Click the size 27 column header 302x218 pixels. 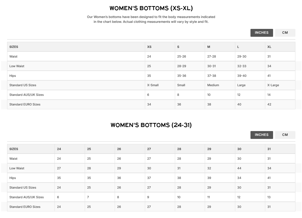point(149,149)
